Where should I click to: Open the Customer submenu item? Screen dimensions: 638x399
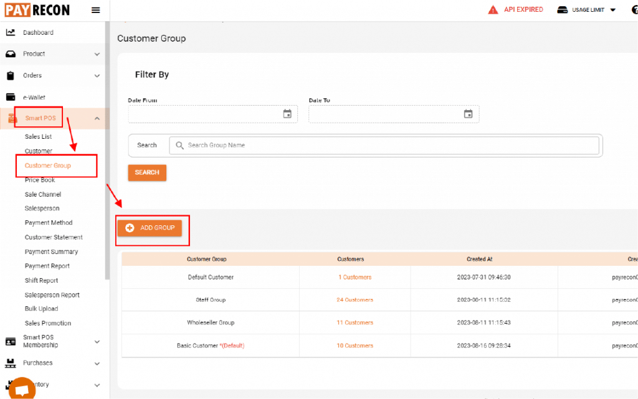point(39,151)
